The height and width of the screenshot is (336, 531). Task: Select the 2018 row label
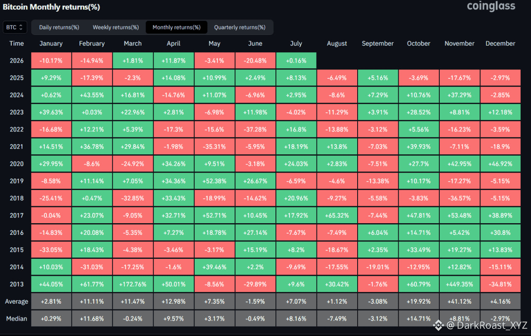tap(17, 198)
